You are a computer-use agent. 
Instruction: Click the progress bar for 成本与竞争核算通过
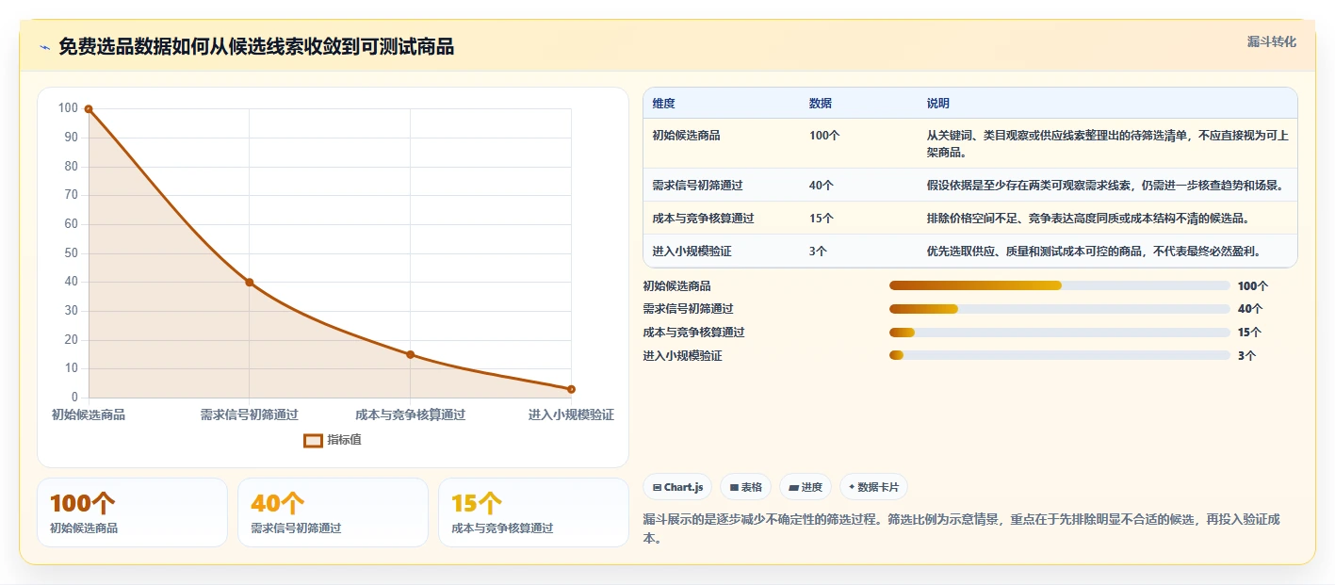point(1060,333)
